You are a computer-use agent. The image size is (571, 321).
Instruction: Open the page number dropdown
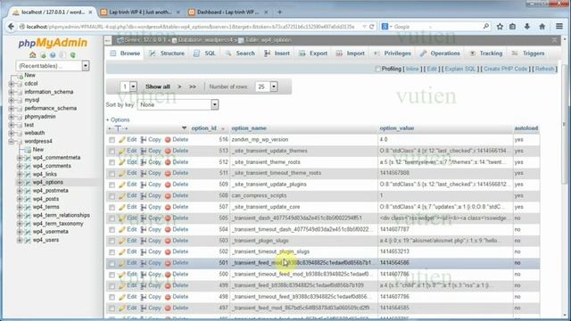pos(128,86)
